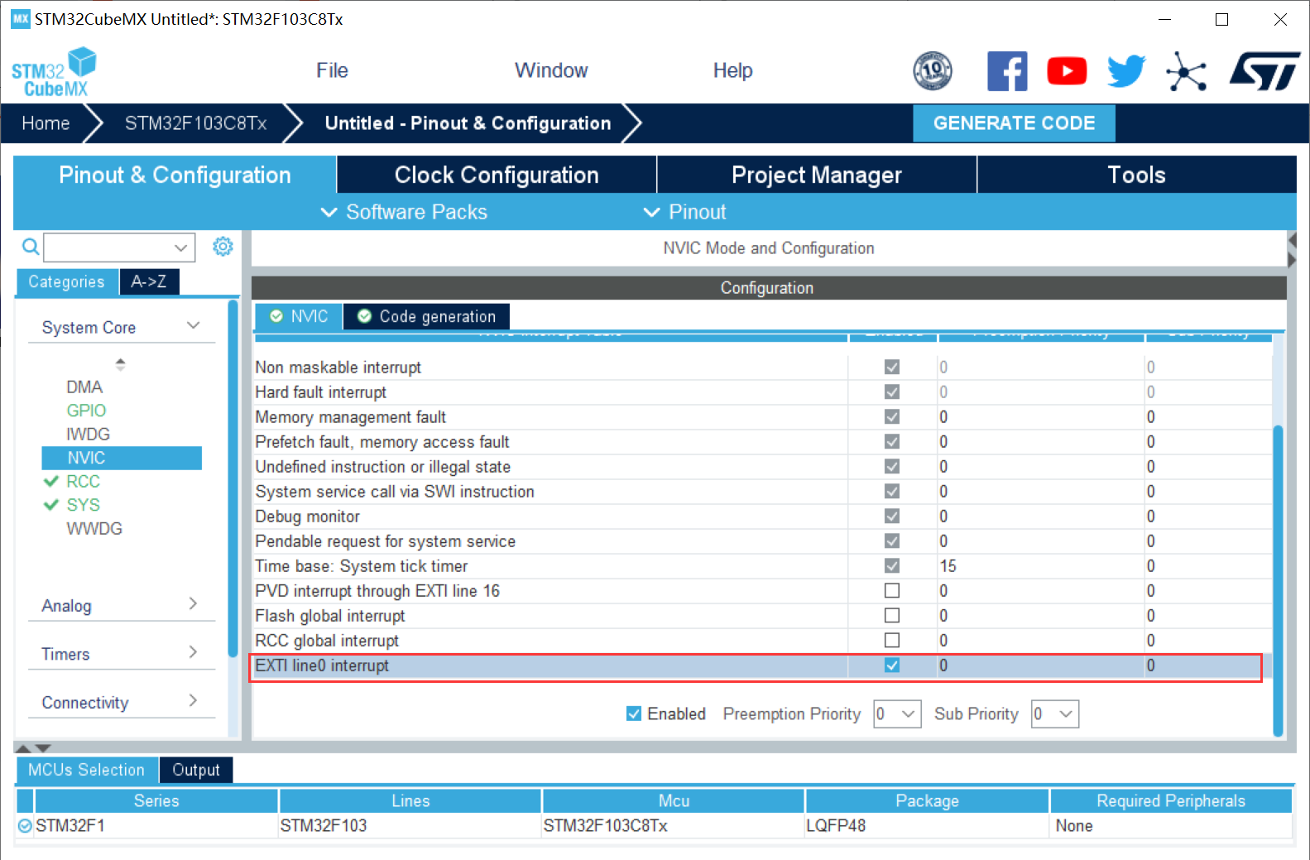Click the green checkmark beside RCC
1310x860 pixels.
[x=51, y=481]
